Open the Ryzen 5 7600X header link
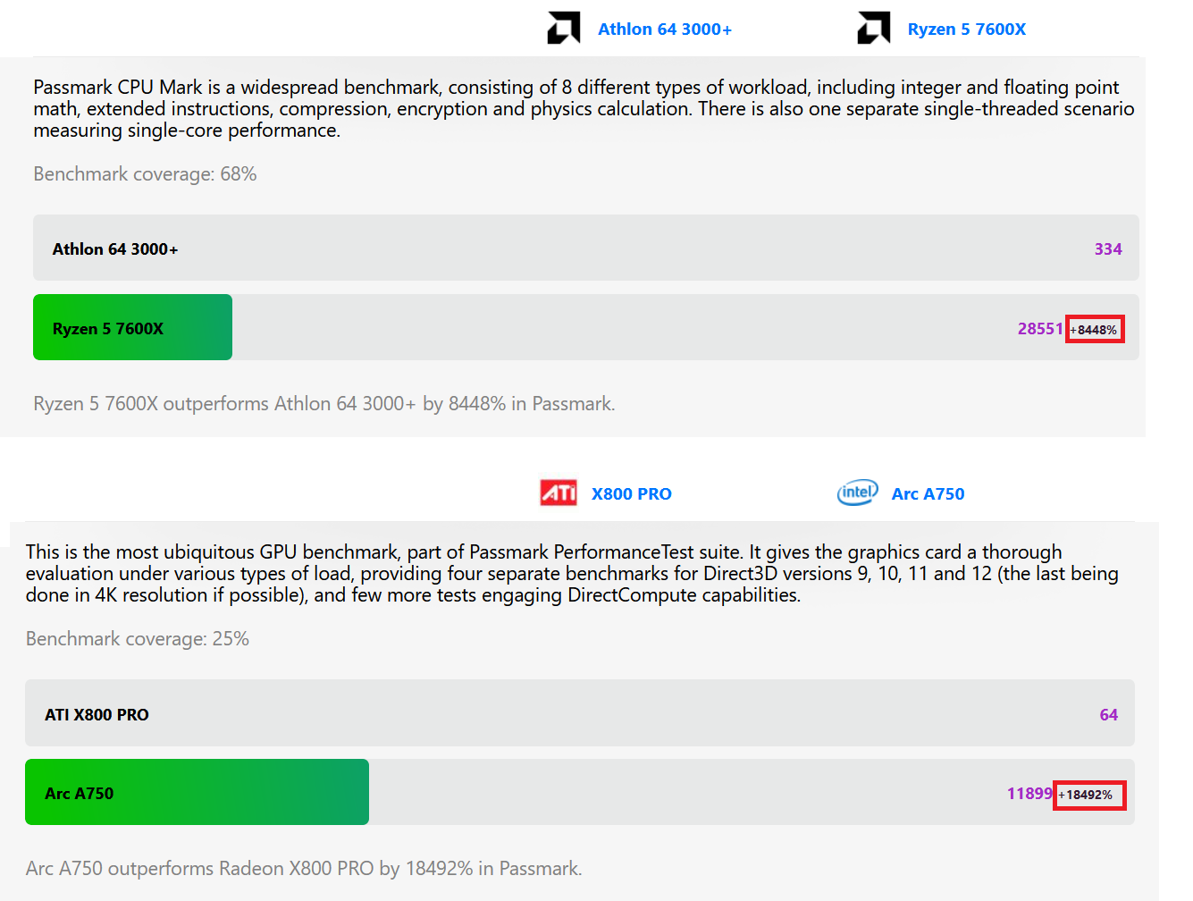 [966, 29]
